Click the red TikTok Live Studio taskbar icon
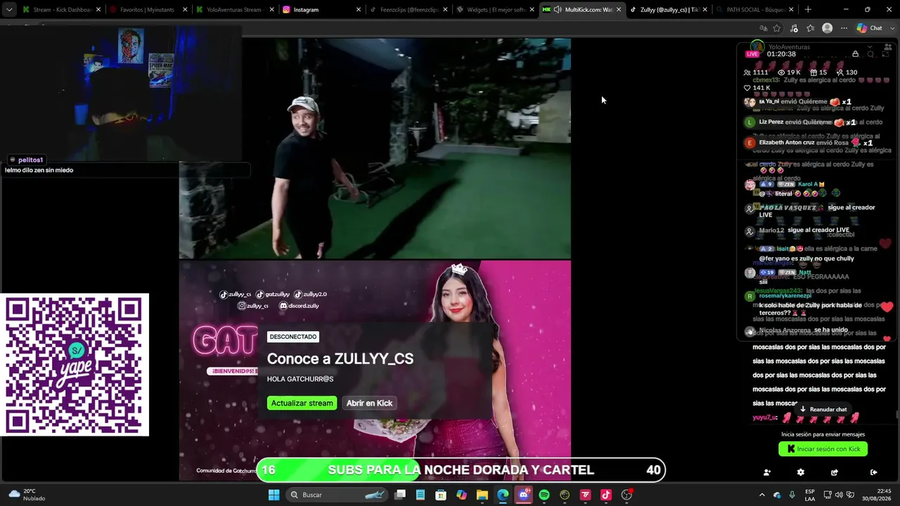 tap(585, 495)
